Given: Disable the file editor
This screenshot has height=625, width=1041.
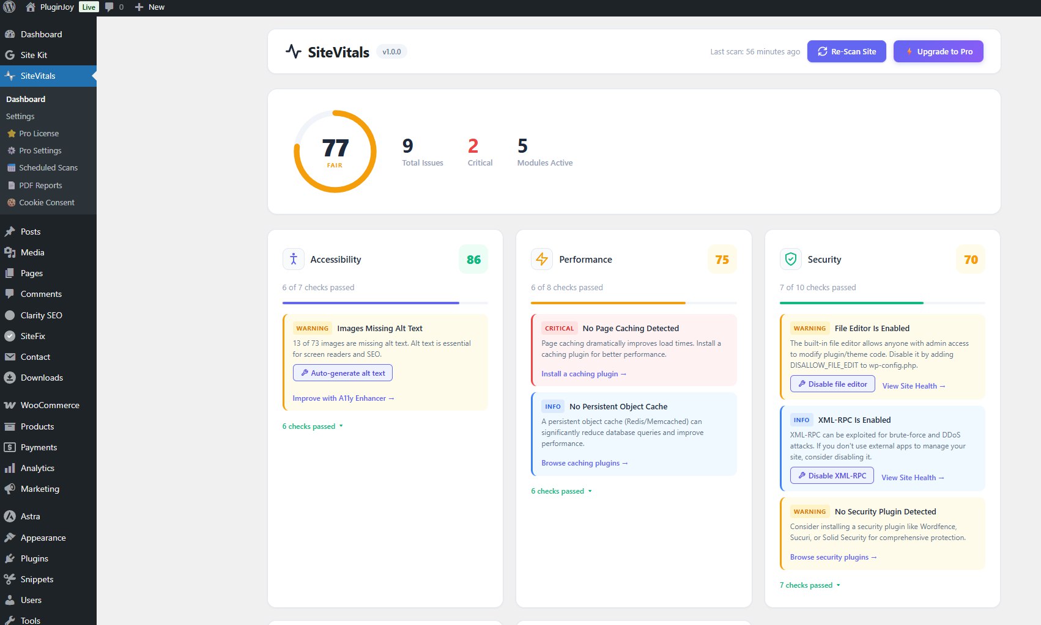Looking at the screenshot, I should tap(832, 384).
